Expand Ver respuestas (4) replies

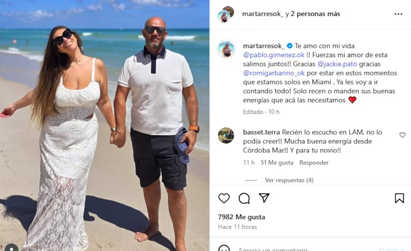289,180
